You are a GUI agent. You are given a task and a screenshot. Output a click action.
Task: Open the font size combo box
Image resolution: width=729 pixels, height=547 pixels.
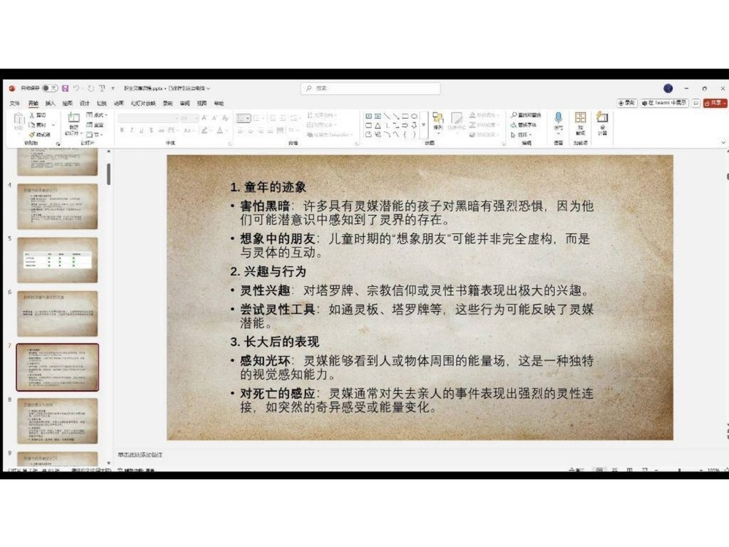pos(190,118)
